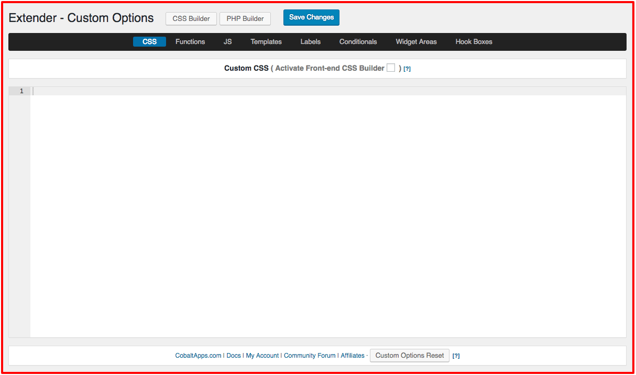636x375 pixels.
Task: Open the Hook Boxes tab
Action: pyautogui.click(x=474, y=42)
